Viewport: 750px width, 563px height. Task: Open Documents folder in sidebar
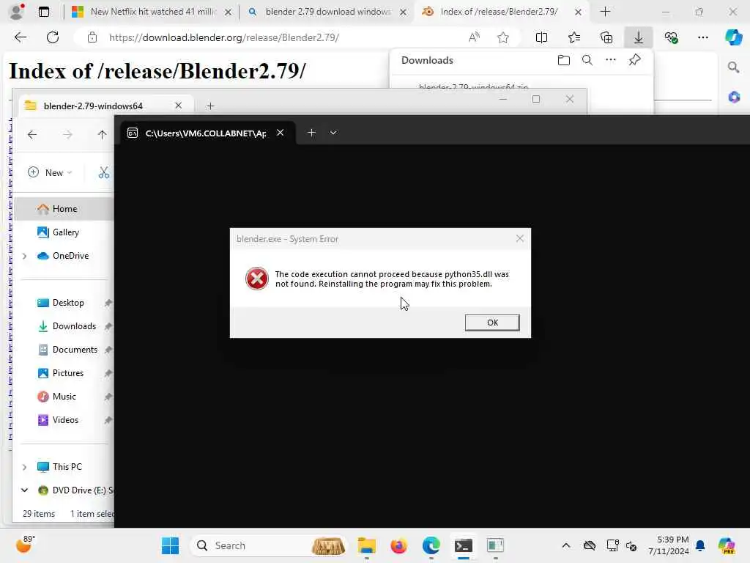click(x=75, y=350)
